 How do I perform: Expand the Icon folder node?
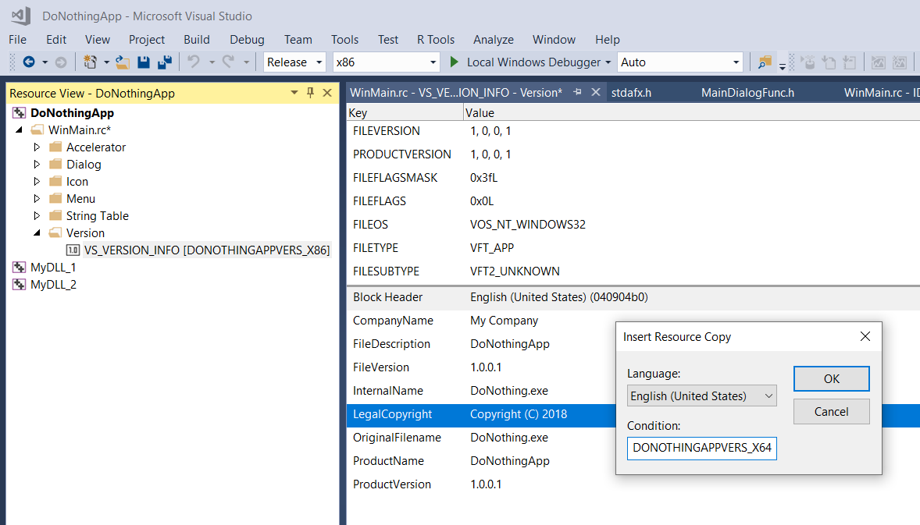37,181
